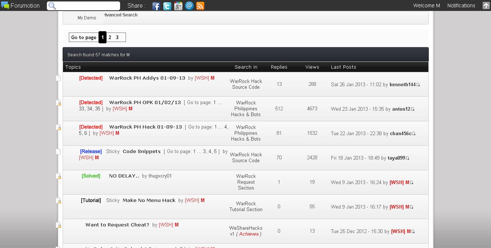Image resolution: width=491 pixels, height=248 pixels.
Task: Share this page on Google Plus
Action: tap(178, 6)
